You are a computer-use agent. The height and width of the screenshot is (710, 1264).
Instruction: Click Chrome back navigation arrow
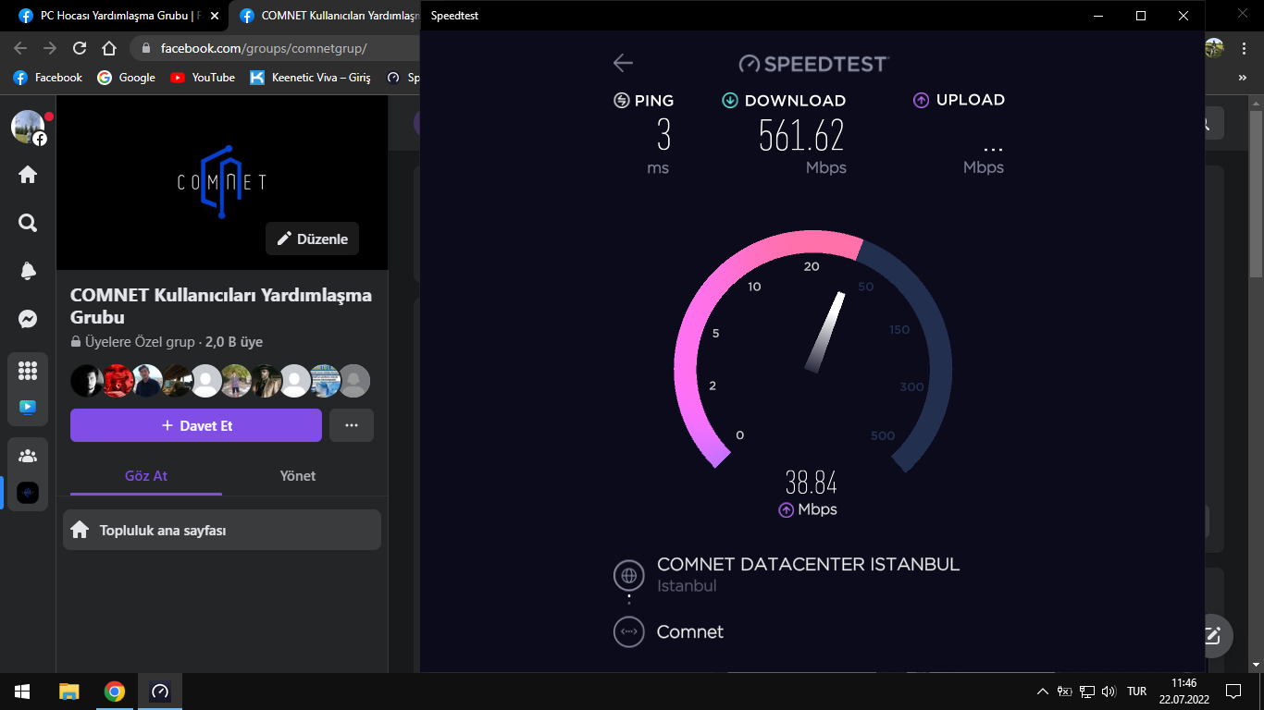20,48
